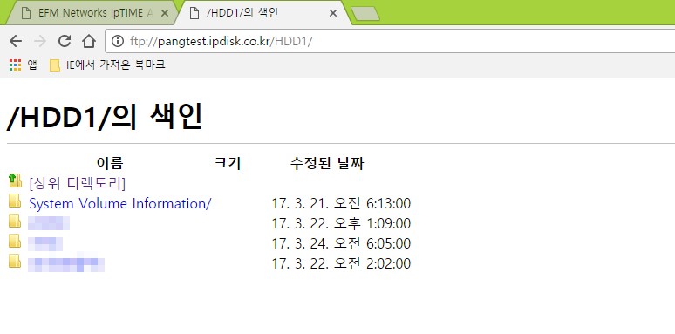Select date text '17. 3. 22. 오후 1:09:00'

341,223
